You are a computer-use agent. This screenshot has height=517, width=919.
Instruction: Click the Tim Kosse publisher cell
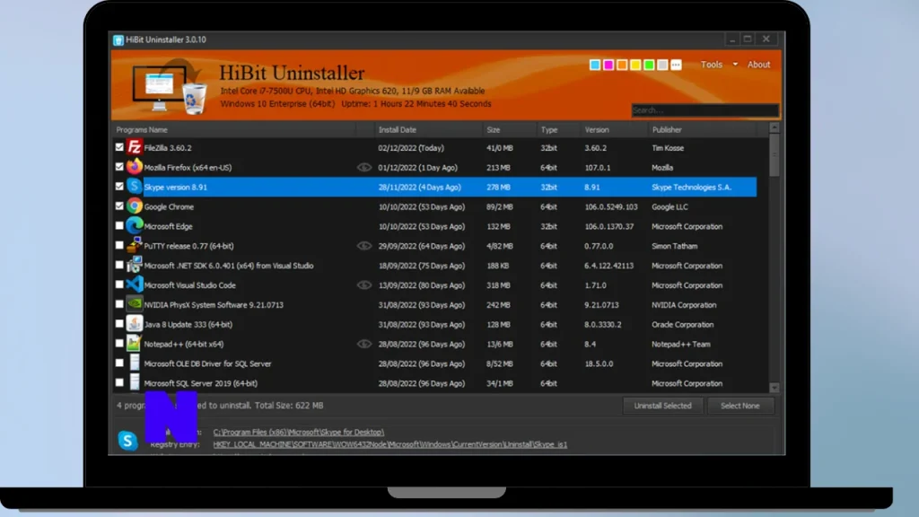coord(668,148)
